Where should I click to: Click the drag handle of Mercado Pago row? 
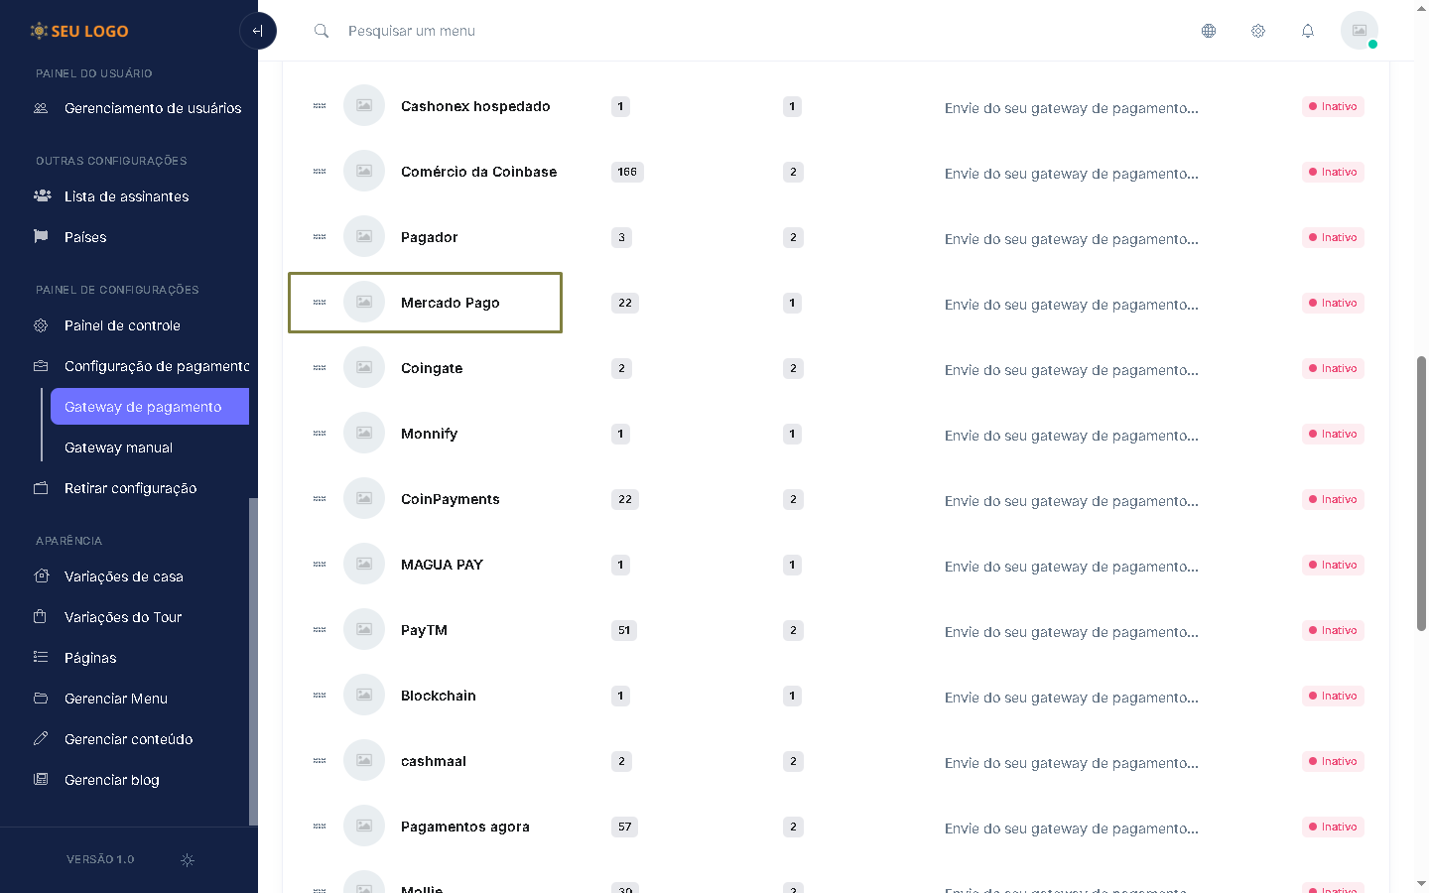[x=320, y=303]
